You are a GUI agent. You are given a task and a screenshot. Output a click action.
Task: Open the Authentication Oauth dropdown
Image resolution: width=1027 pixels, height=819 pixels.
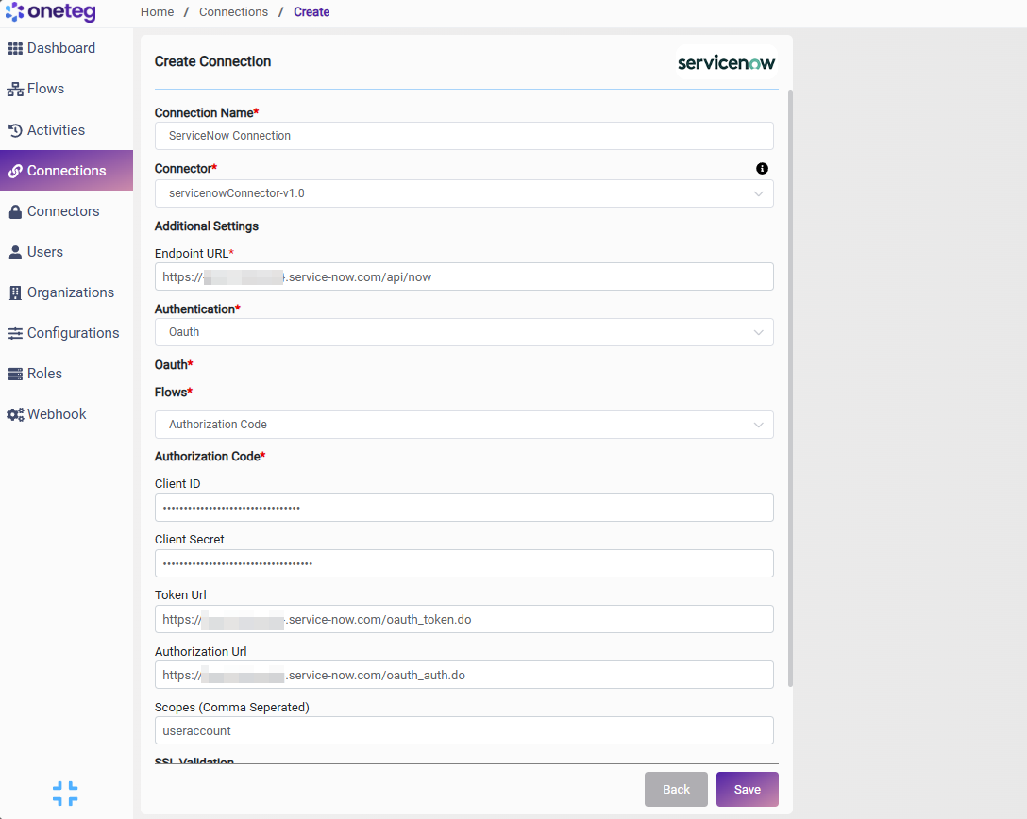click(463, 332)
